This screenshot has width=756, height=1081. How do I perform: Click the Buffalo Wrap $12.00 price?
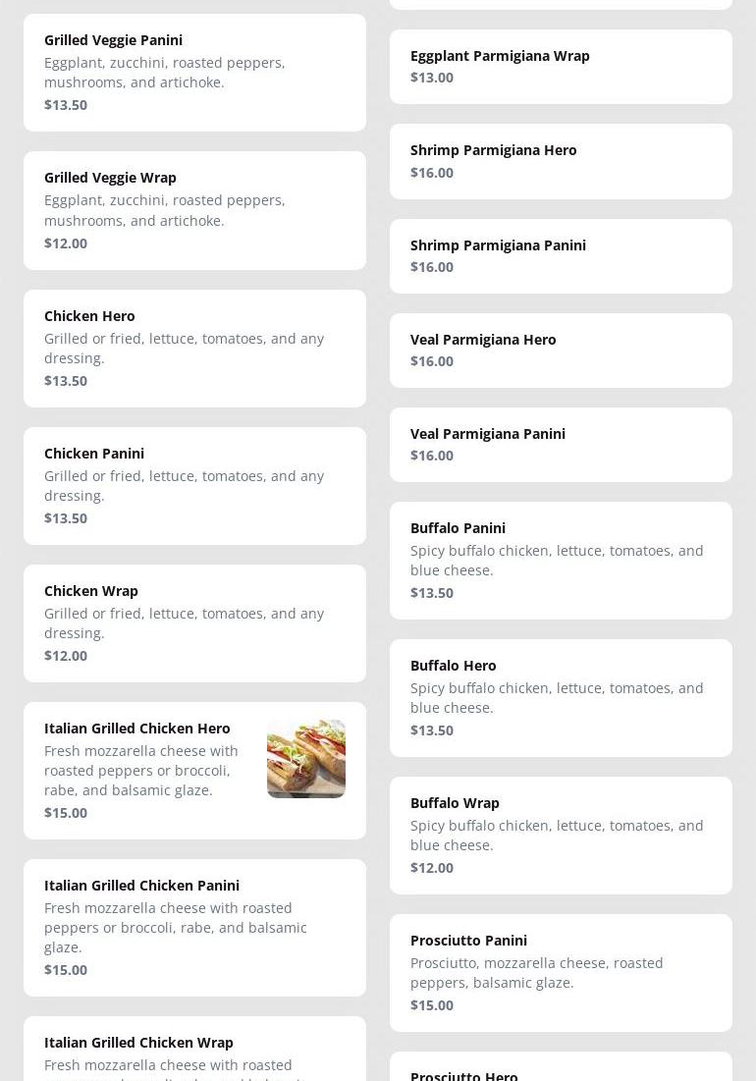(432, 868)
